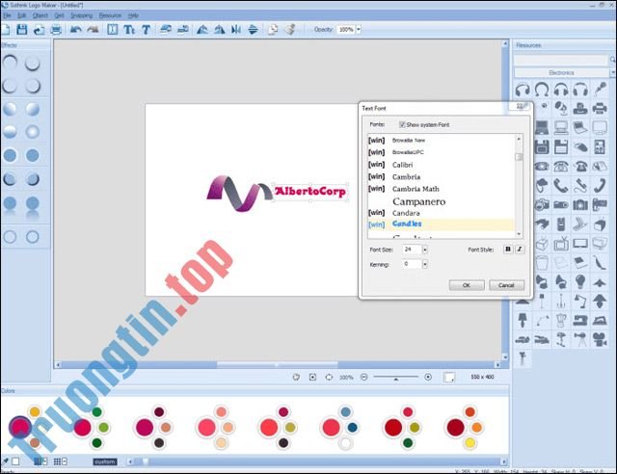Select the large dark red swatch in the last palette
Viewport: 617px width, 474px height.
[x=455, y=427]
